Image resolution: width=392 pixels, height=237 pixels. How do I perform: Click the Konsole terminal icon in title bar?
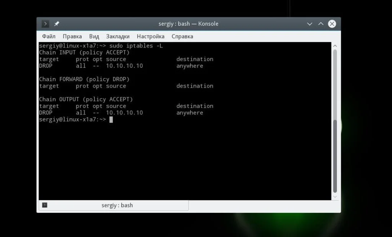[x=45, y=24]
